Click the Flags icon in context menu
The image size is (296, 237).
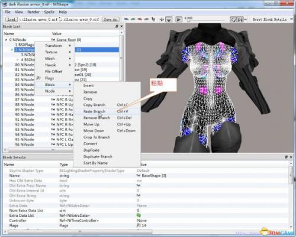[39, 78]
